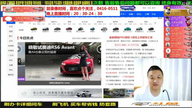Expand the 论坛 navbar dropdown
Screen dimensions: 192x108
[x=139, y=14]
